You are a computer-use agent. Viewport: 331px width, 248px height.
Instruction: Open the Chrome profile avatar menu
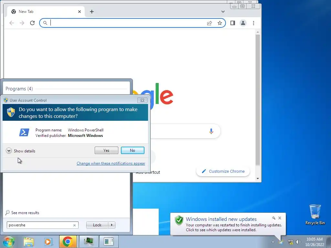point(243,23)
